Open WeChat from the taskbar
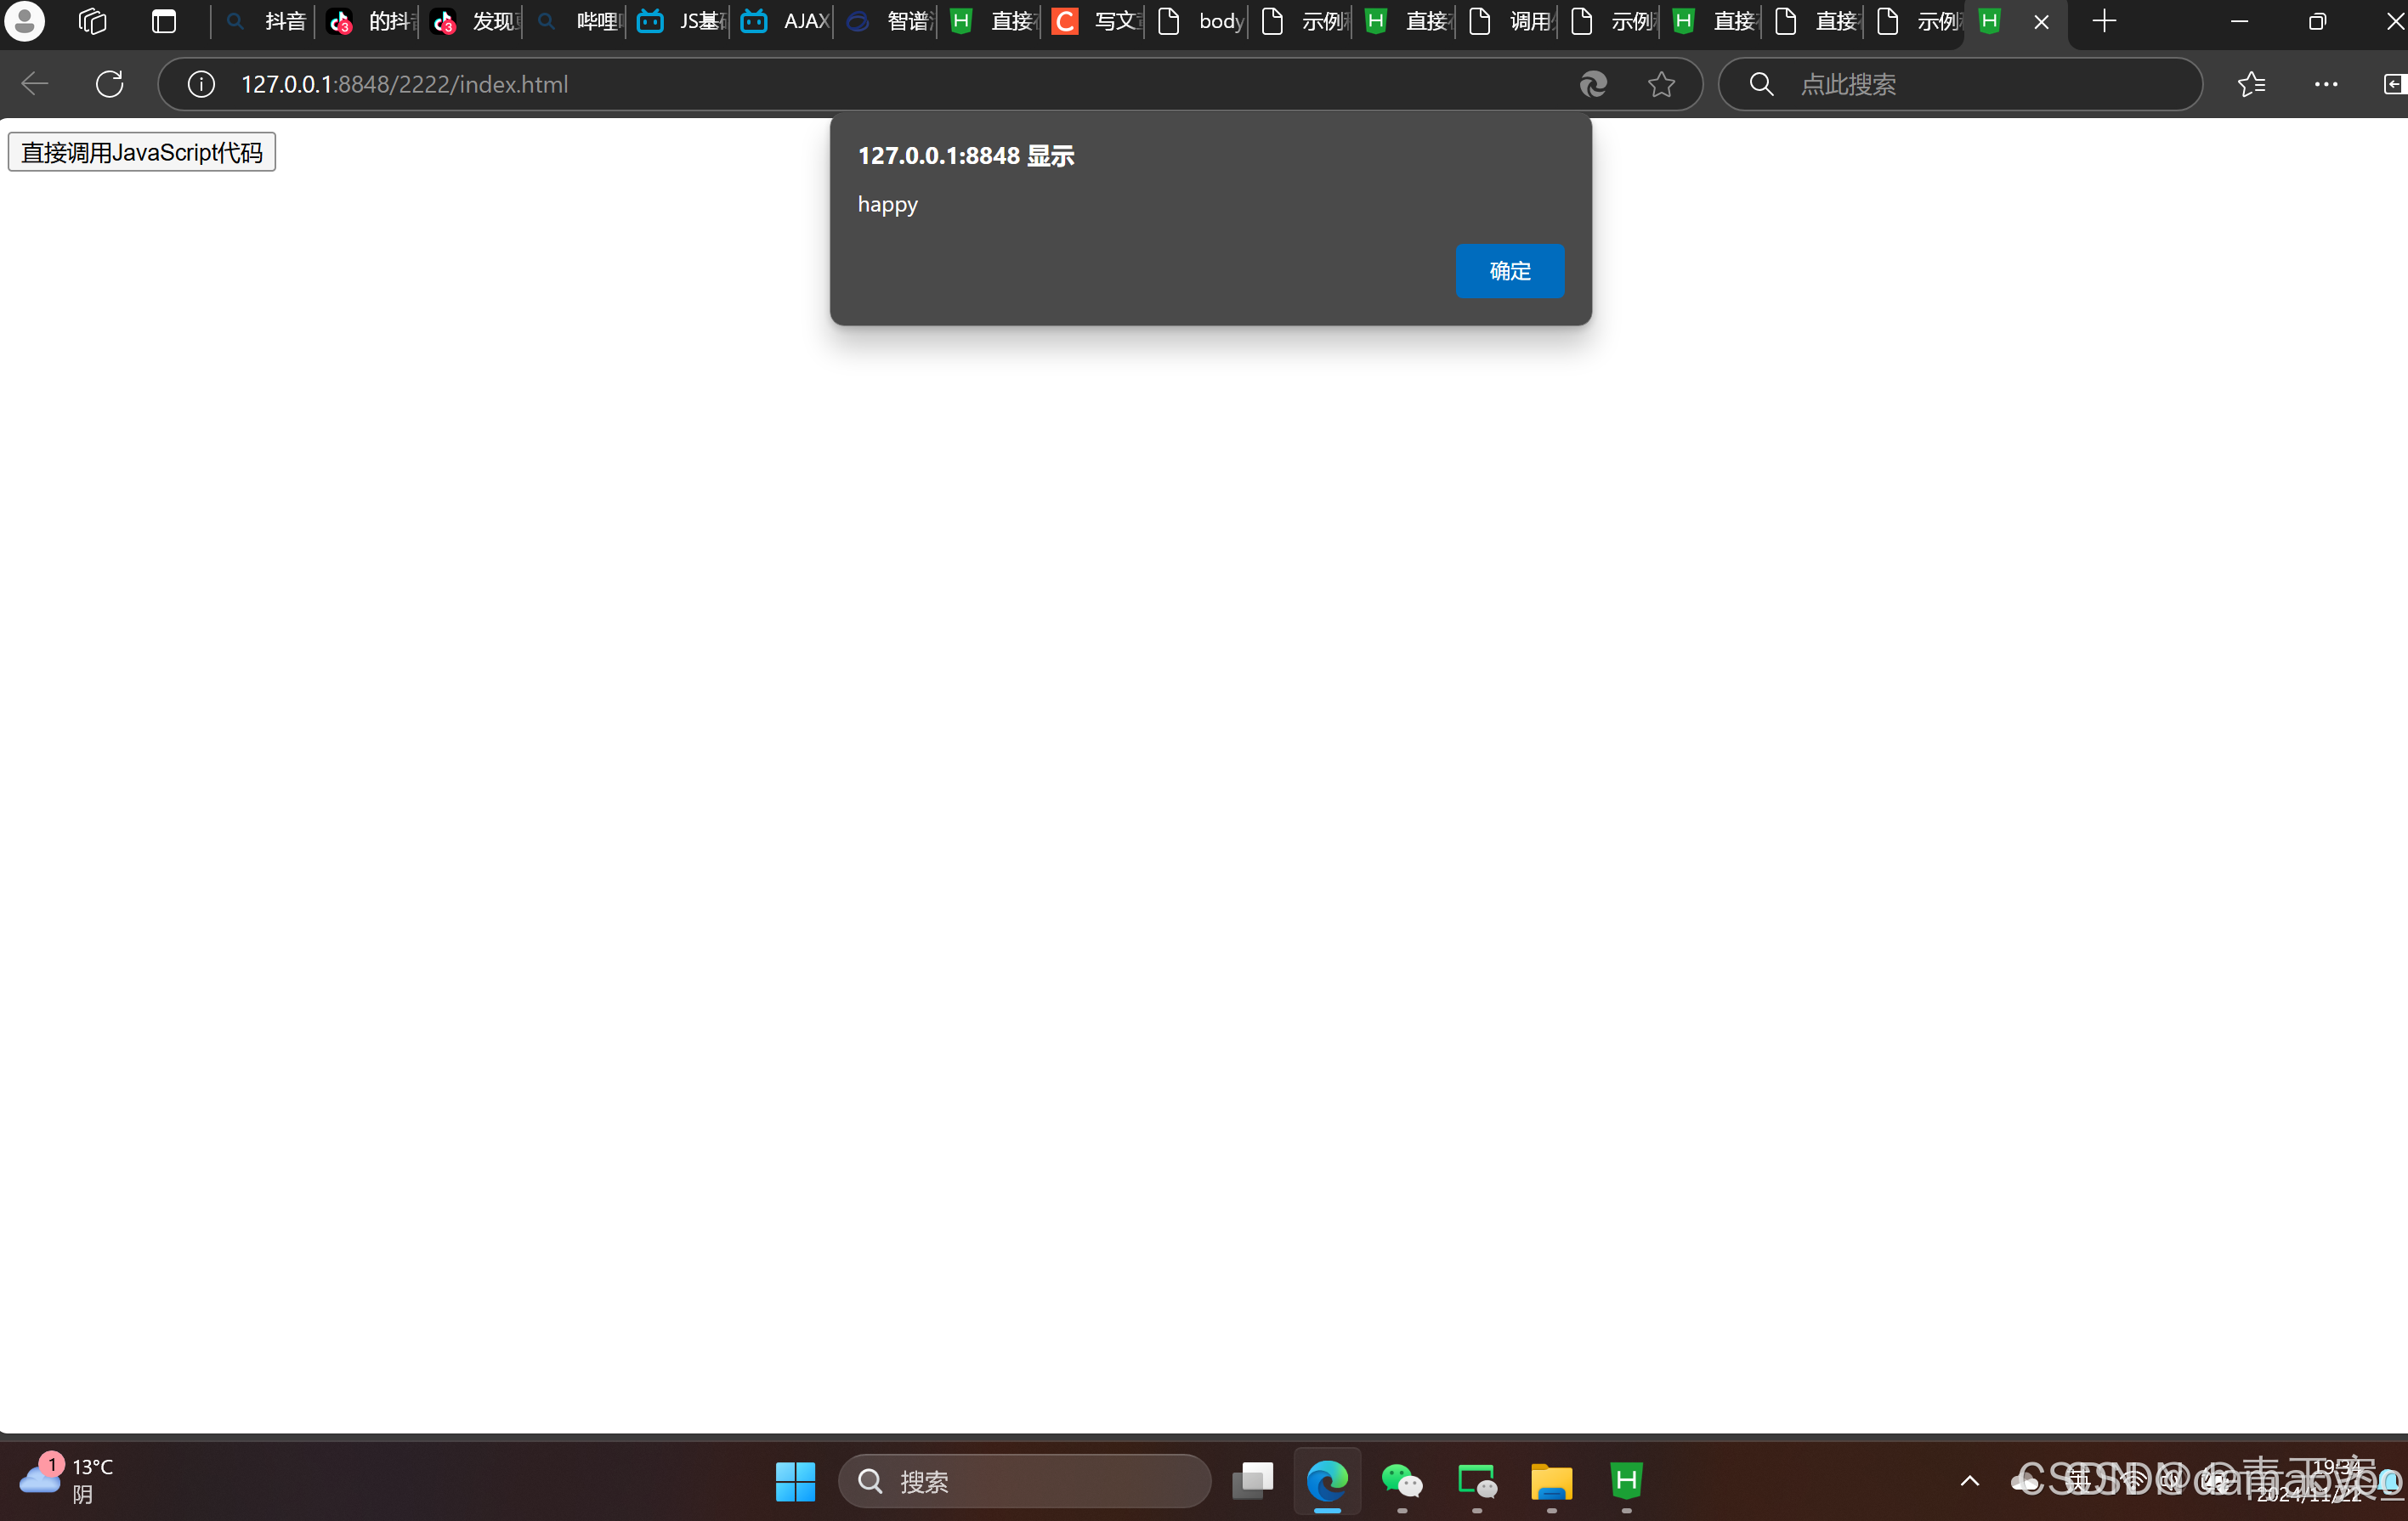The height and width of the screenshot is (1521, 2408). [1401, 1481]
